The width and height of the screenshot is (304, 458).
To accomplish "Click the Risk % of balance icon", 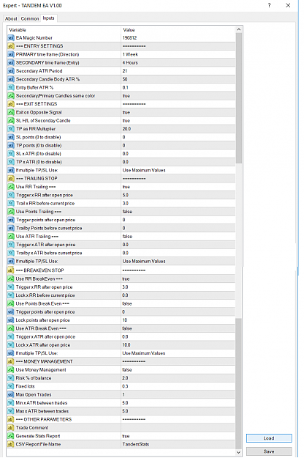I will pyautogui.click(x=10, y=378).
